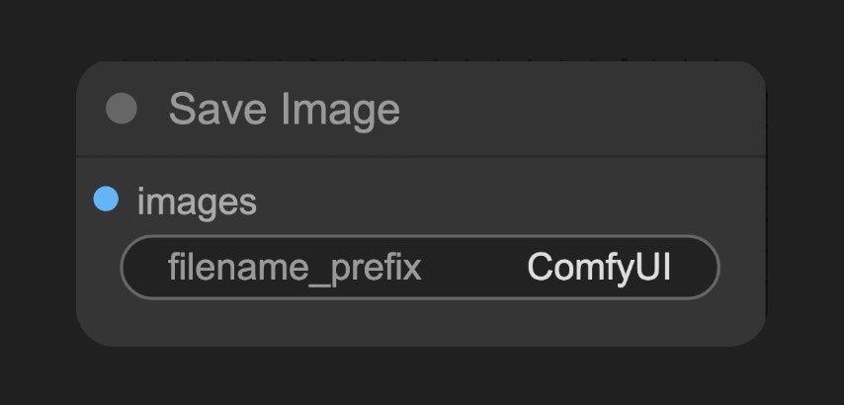
Task: Click the ComfyUI value in filename_prefix
Action: (599, 268)
